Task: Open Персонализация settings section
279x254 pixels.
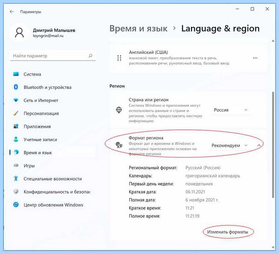Action: (x=53, y=113)
